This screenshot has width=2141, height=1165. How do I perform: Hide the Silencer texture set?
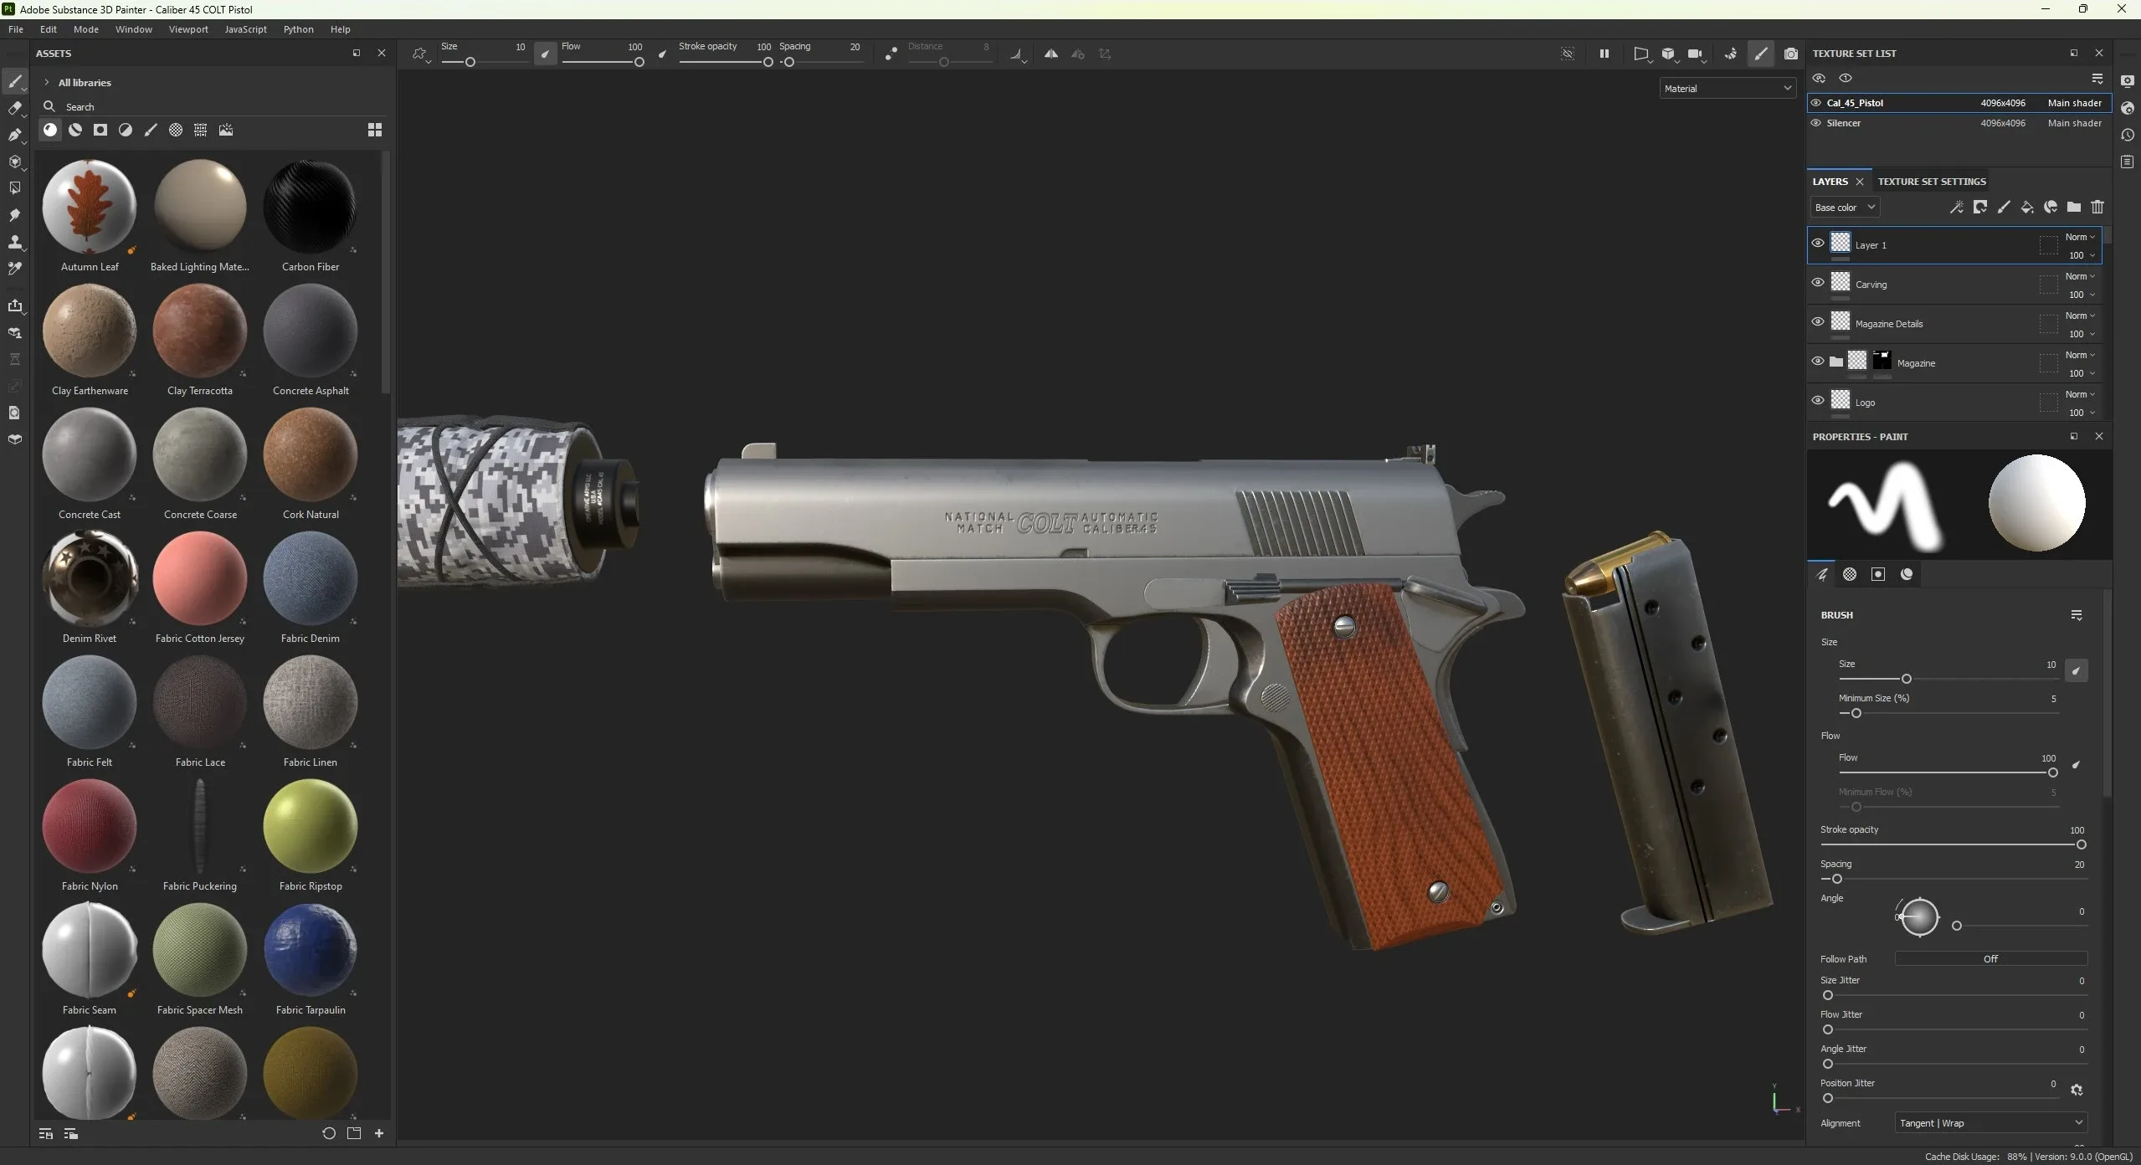[x=1815, y=123]
